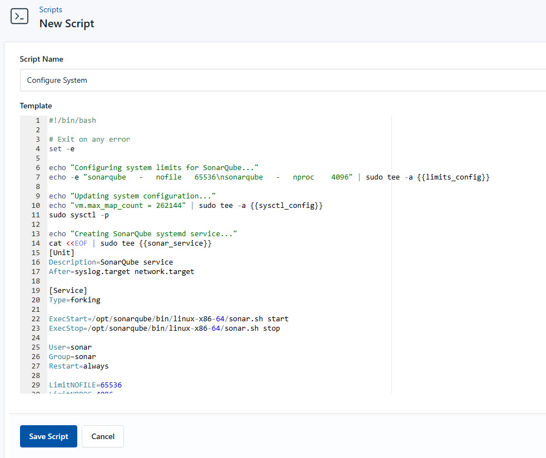This screenshot has width=546, height=458.
Task: Click the 'Updating system configuration...' echo line
Action: pos(132,196)
